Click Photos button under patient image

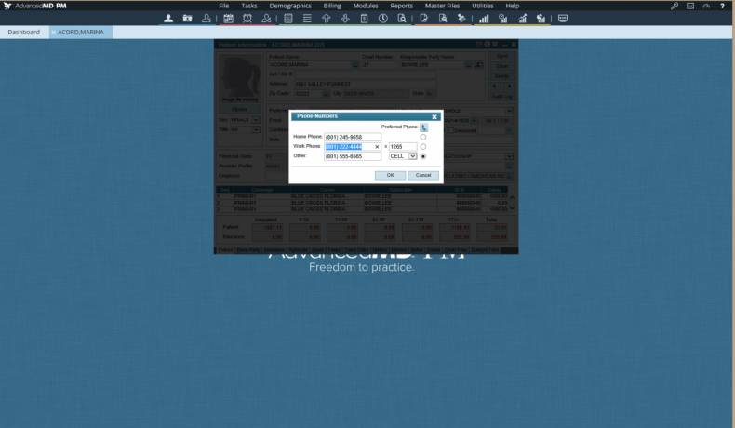pyautogui.click(x=239, y=109)
